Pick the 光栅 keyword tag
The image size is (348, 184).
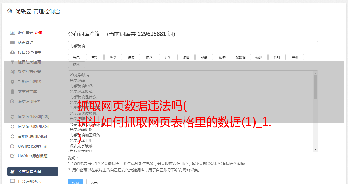(x=295, y=57)
